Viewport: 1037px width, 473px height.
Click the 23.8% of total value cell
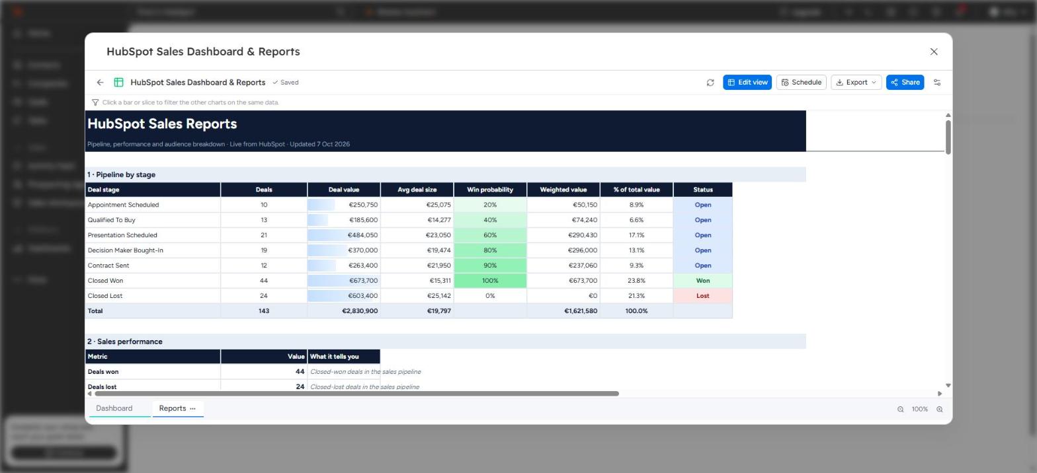(x=636, y=281)
